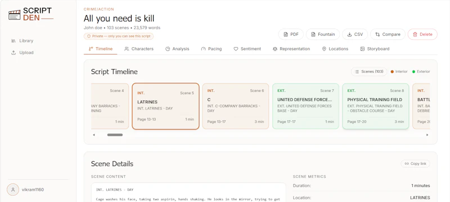Select the Scene 7 United Defense Forces card
Image resolution: width=450 pixels, height=202 pixels.
click(x=305, y=106)
